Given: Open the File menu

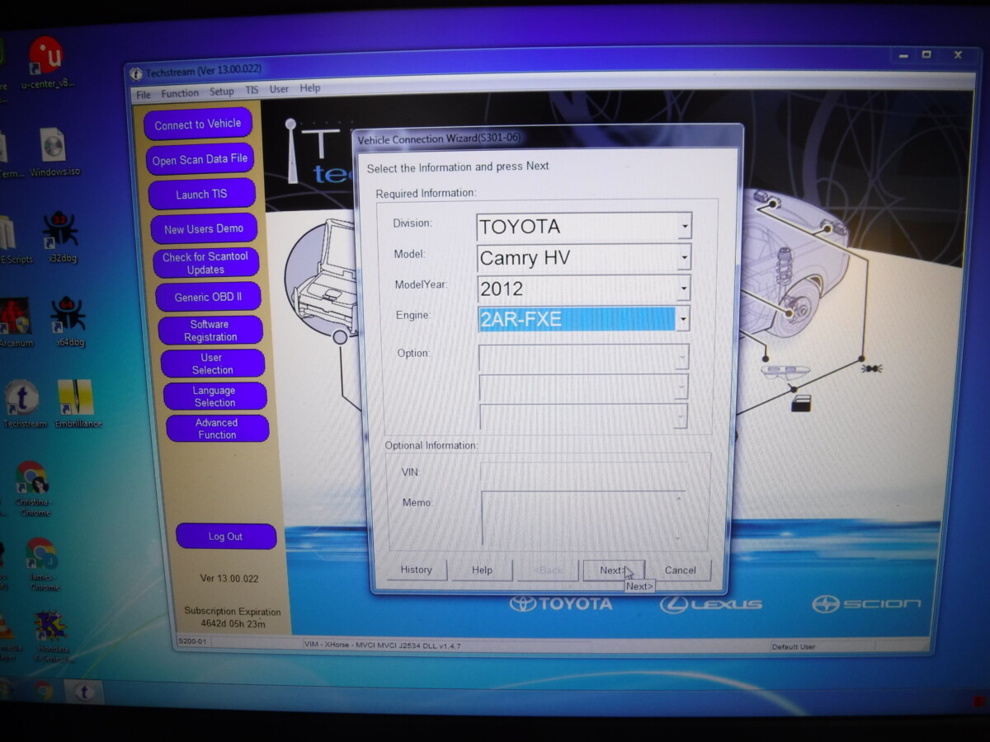Looking at the screenshot, I should pyautogui.click(x=144, y=95).
